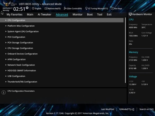Switch to the Ai Tweaker tab
This screenshot has width=155, height=116.
45,15
